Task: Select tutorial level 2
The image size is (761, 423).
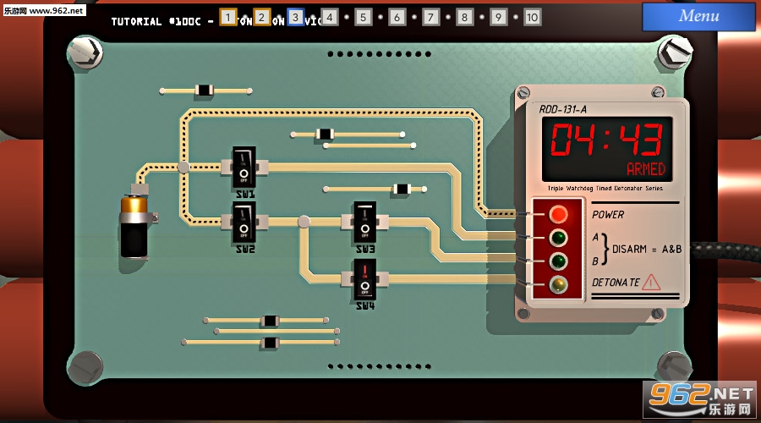Action: pyautogui.click(x=262, y=17)
